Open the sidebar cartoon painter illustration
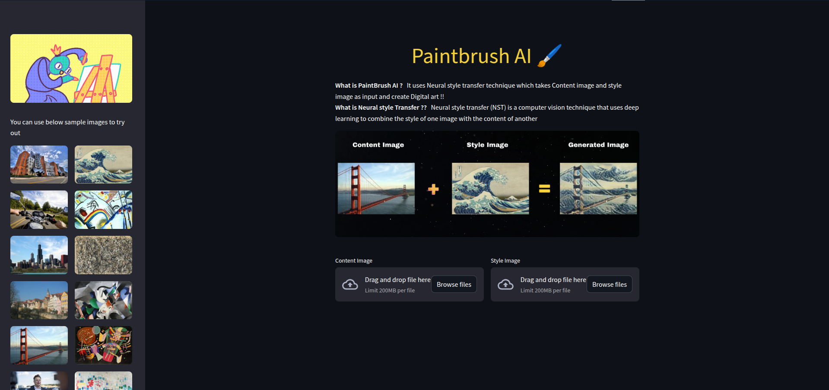The image size is (829, 390). (71, 68)
